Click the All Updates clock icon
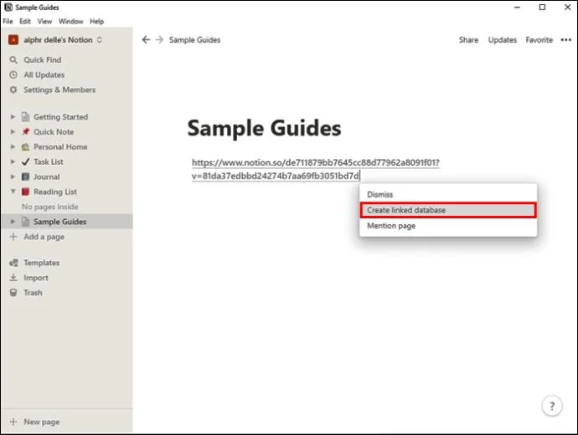Image resolution: width=578 pixels, height=435 pixels. coord(13,74)
